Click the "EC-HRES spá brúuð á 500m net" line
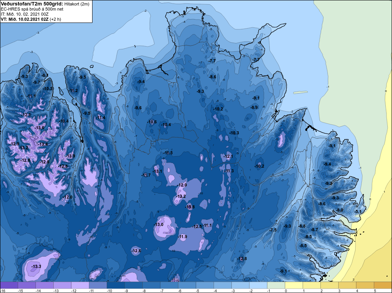This screenshot has height=293, width=392. coord(32,9)
